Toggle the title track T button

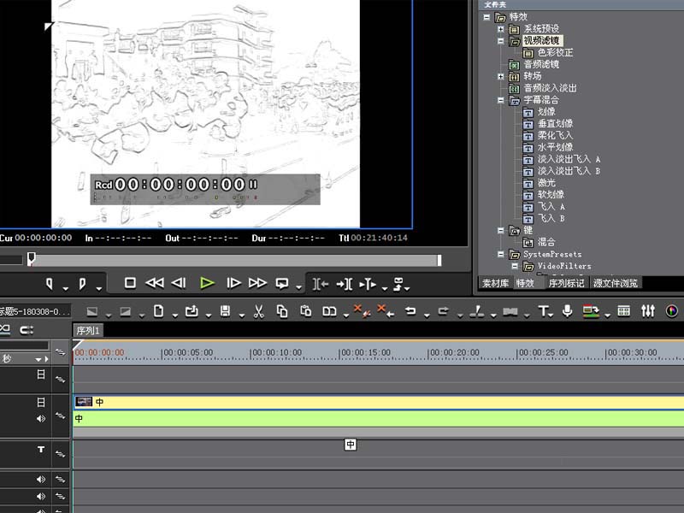click(40, 450)
